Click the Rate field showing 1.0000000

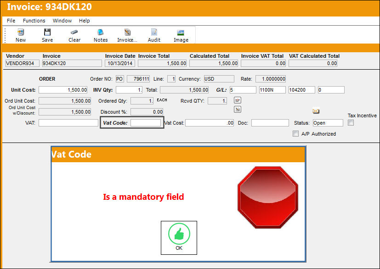click(x=271, y=79)
